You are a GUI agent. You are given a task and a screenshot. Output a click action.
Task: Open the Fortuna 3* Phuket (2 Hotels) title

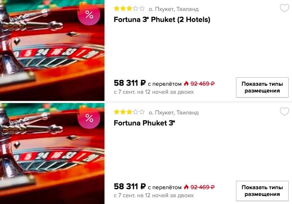coord(162,19)
